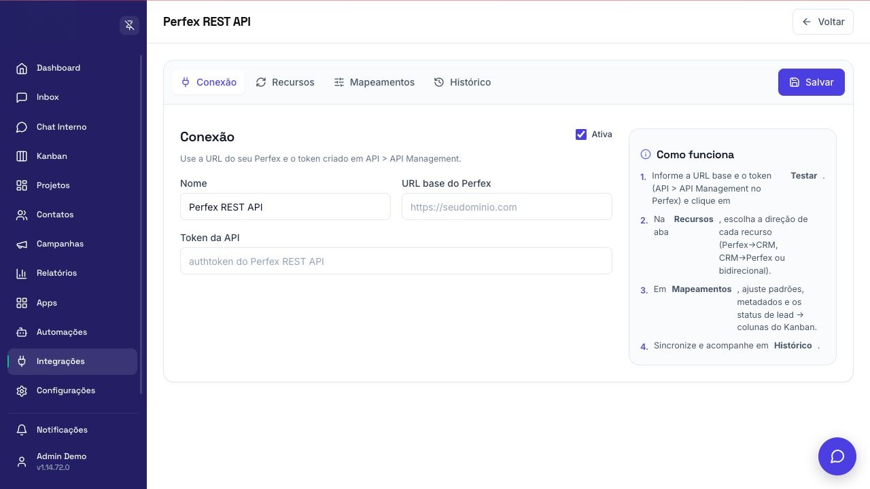Click the Como funciona info icon
Image resolution: width=870 pixels, height=489 pixels.
point(646,154)
